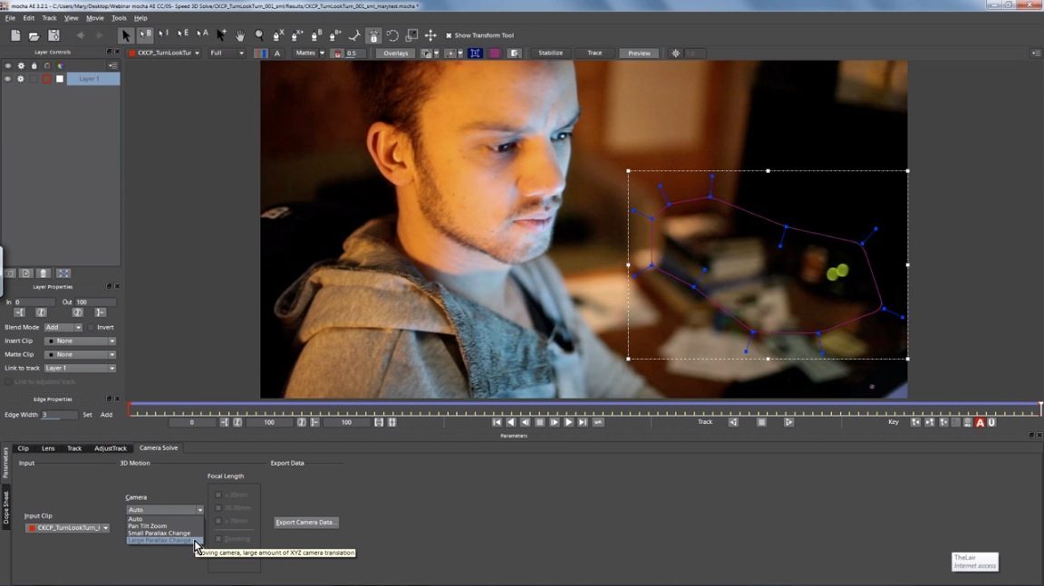Image resolution: width=1044 pixels, height=586 pixels.
Task: Click the Create X-Spline Layer tool
Action: (278, 35)
